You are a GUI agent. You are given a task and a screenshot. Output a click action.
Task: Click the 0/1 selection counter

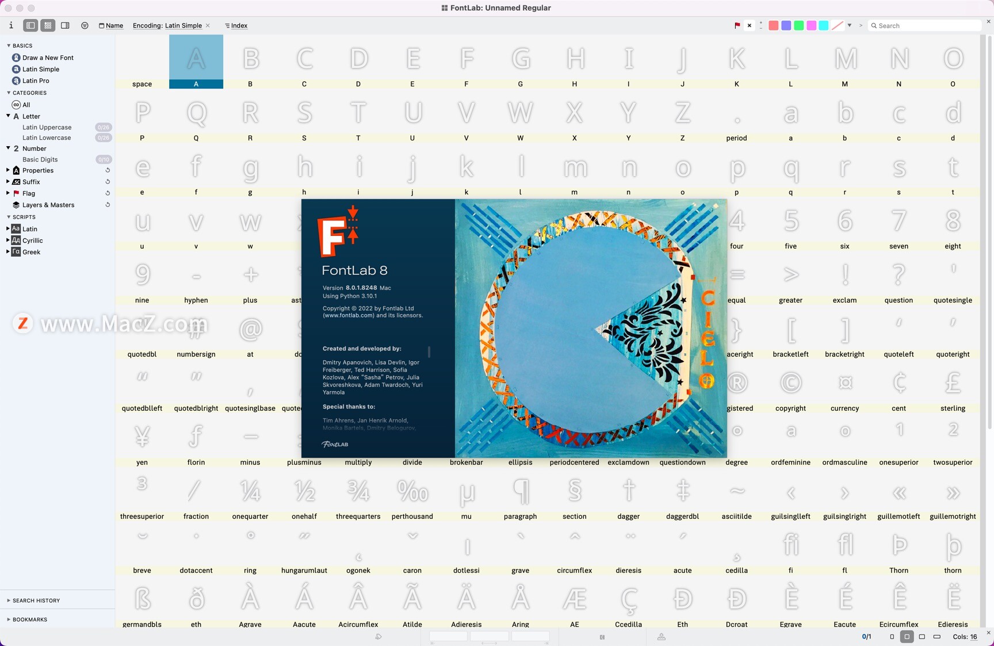click(866, 637)
